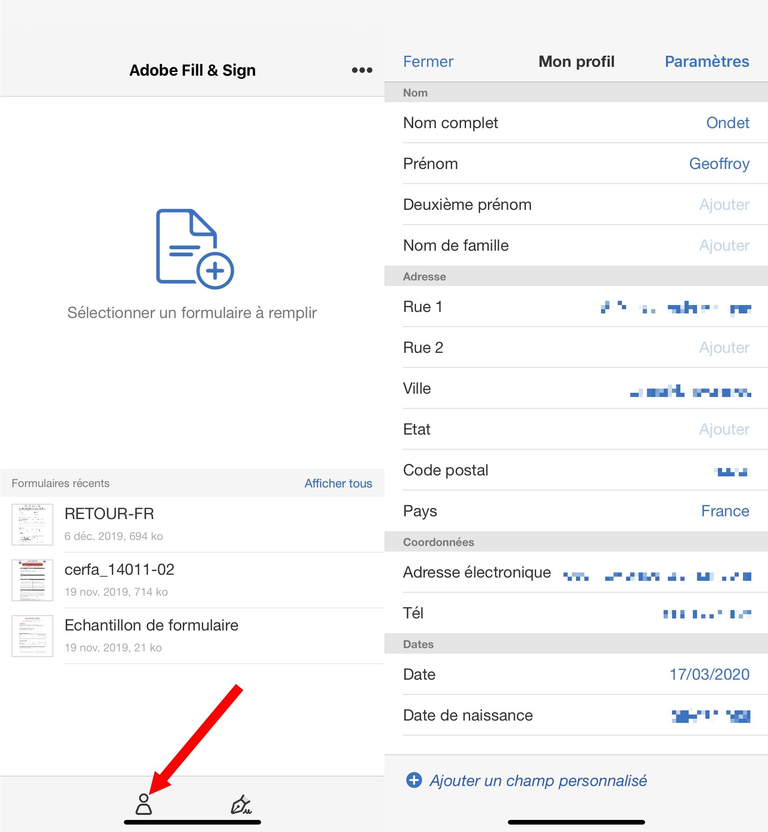Close profile with Fermer

(428, 61)
